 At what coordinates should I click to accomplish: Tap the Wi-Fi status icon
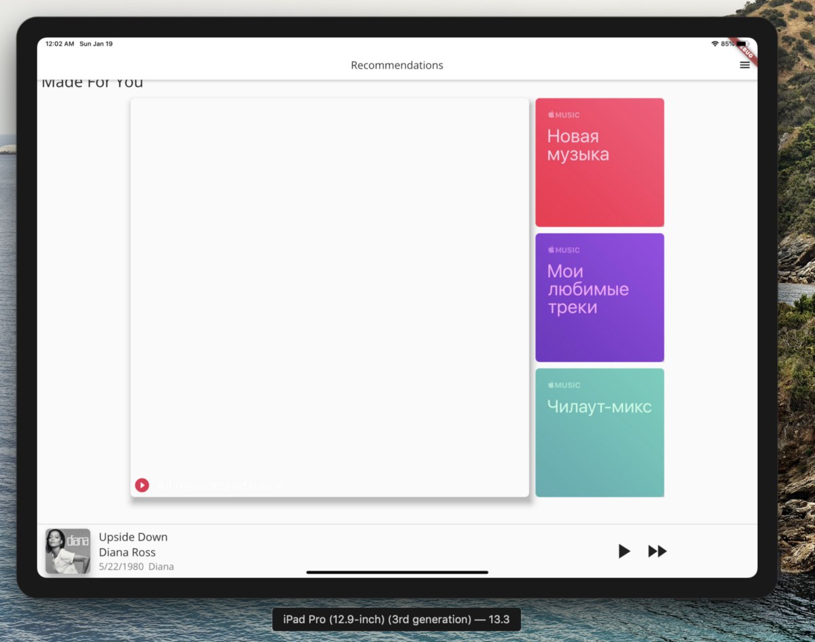(x=714, y=43)
